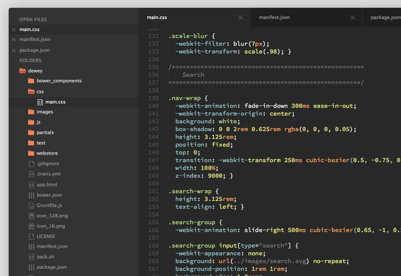Open the LICENSE file from sidebar

point(46,237)
